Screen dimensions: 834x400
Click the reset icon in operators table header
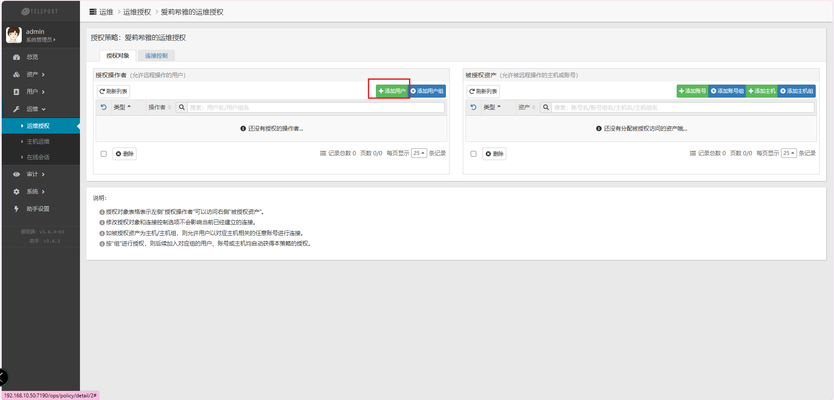pos(103,107)
